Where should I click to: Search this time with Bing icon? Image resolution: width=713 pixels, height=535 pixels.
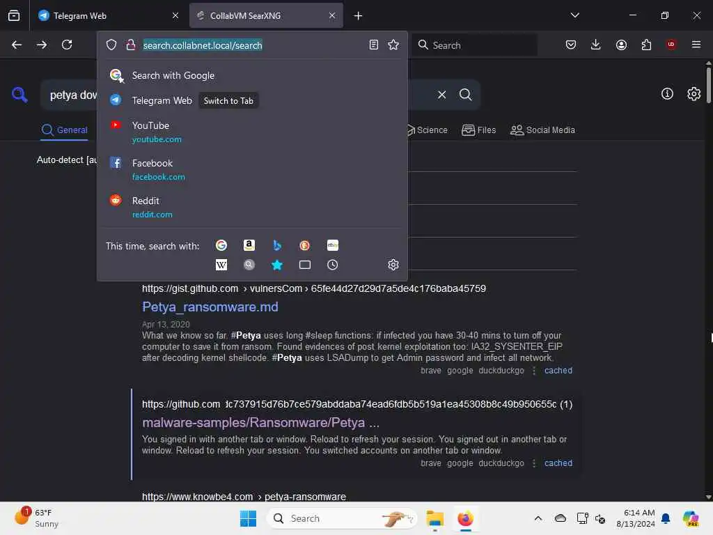(x=277, y=245)
